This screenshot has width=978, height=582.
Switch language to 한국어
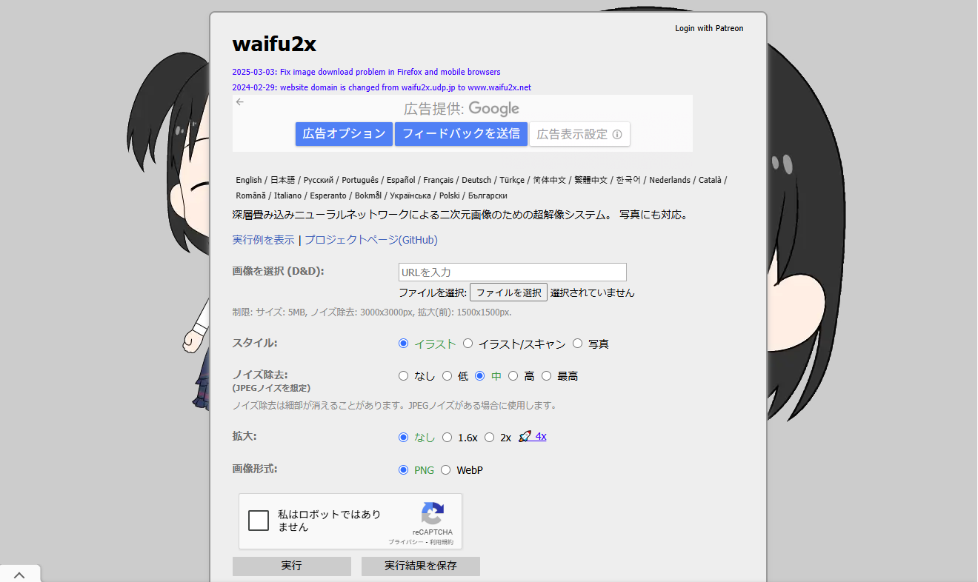click(x=628, y=180)
